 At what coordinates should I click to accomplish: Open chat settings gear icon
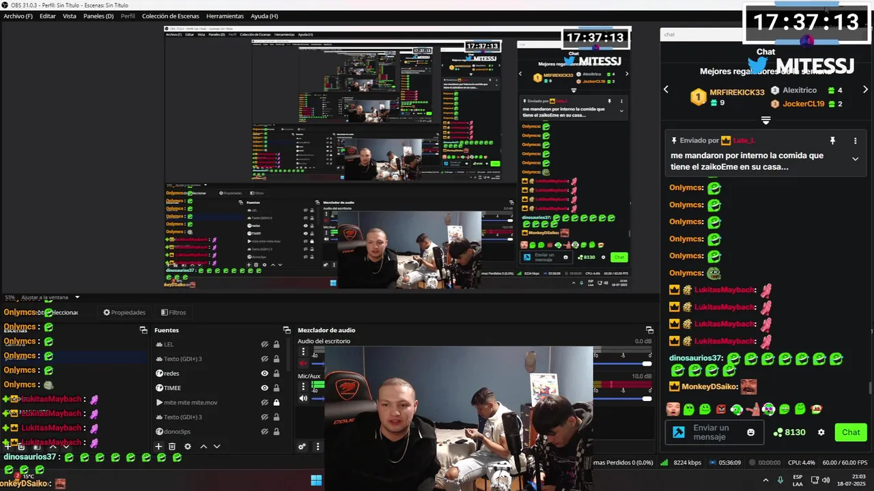point(821,432)
